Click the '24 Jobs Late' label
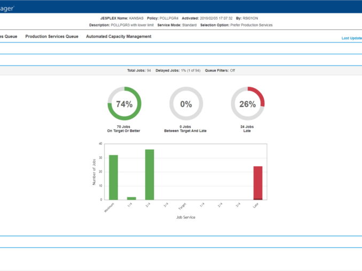 pos(247,129)
